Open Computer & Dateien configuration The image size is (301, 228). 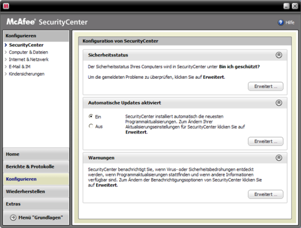(x=29, y=52)
